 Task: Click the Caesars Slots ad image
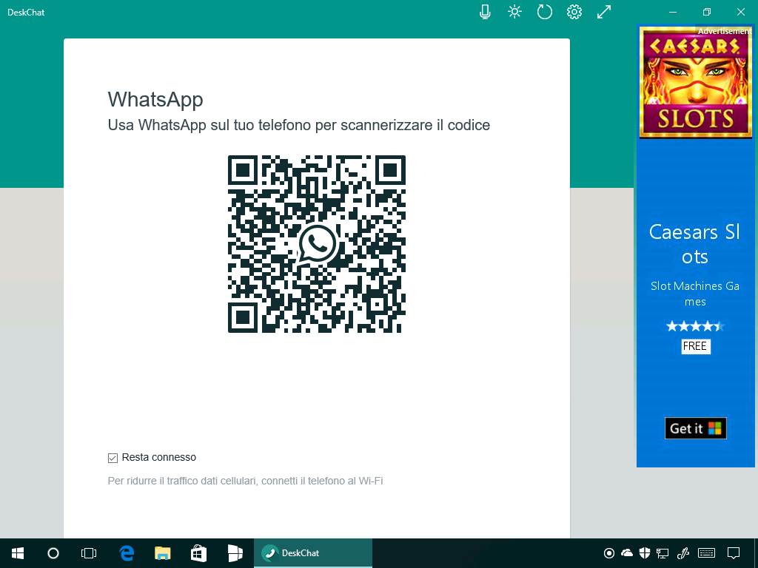(x=695, y=83)
